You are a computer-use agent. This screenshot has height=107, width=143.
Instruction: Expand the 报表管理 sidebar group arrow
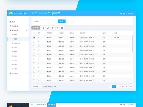pos(27,26)
